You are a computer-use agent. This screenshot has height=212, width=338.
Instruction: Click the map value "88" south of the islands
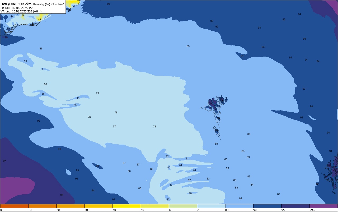coord(216,144)
